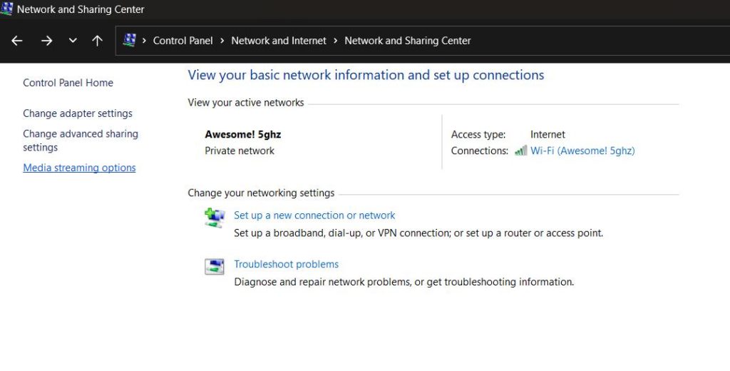Image resolution: width=730 pixels, height=371 pixels.
Task: Click the Troubleshoot problems icon
Action: coord(214,267)
